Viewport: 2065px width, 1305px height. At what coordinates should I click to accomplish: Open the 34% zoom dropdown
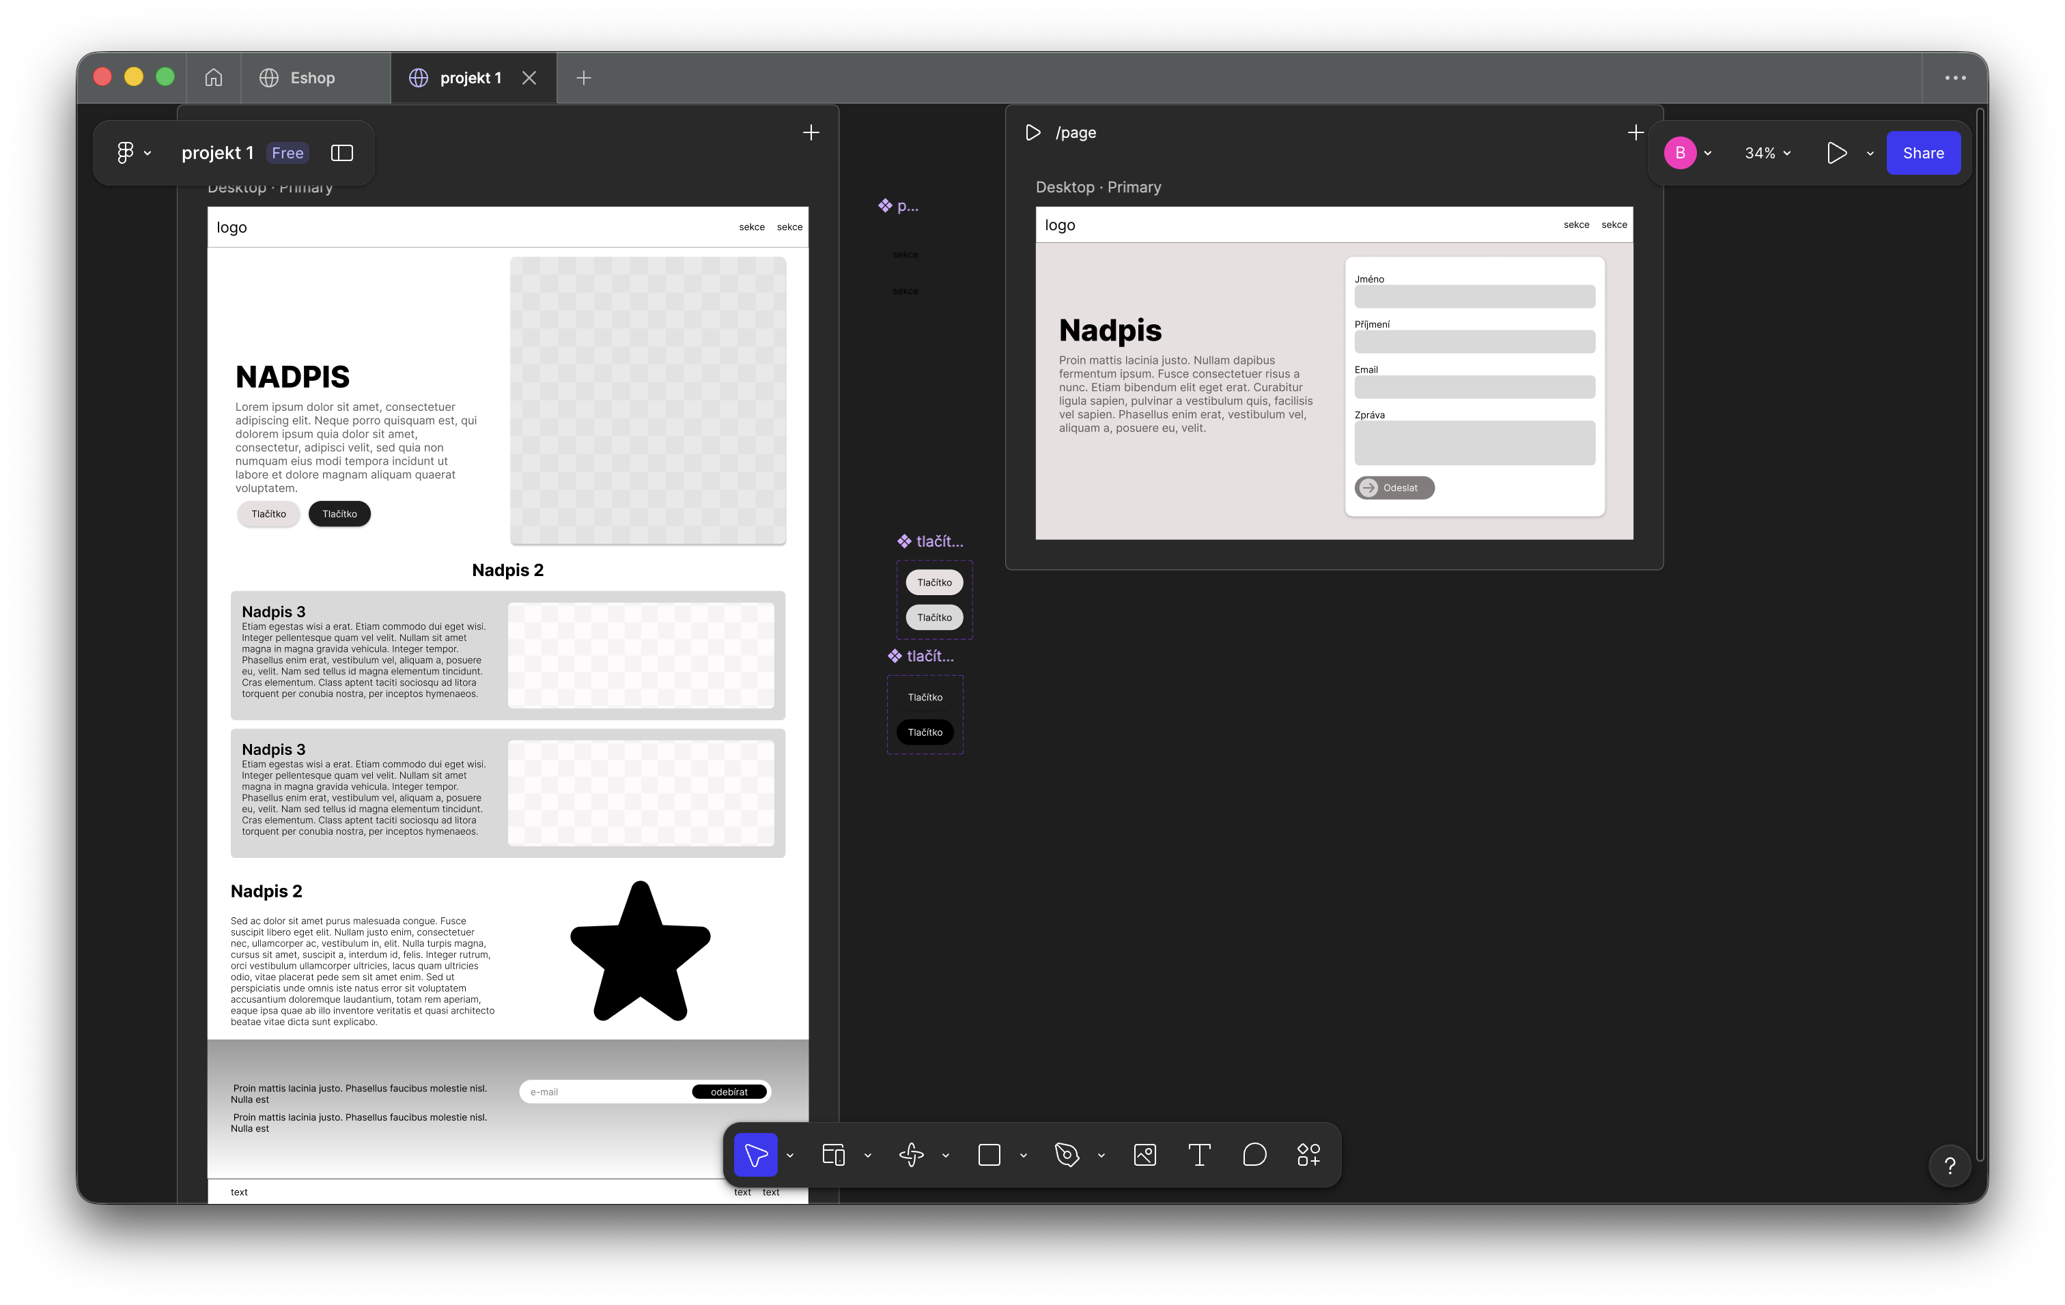[x=1767, y=152]
